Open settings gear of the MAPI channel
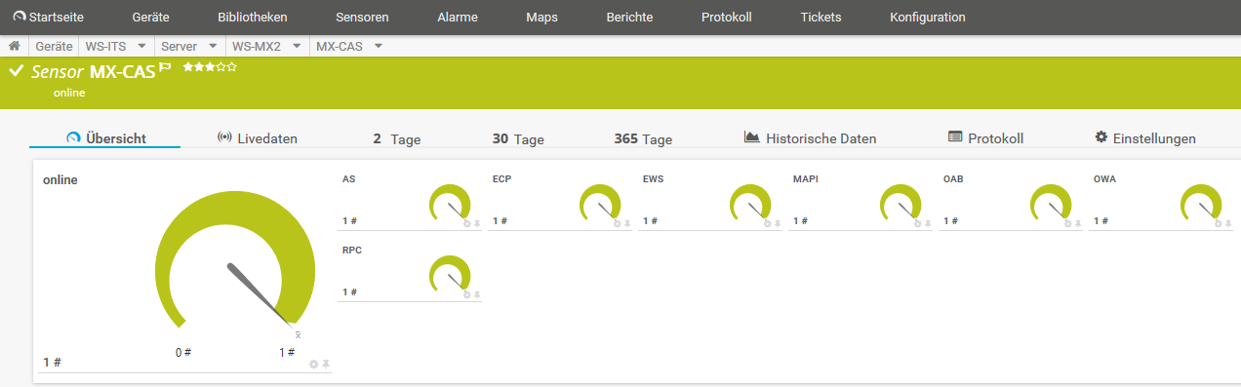Screen dimensions: 1241x387 [917, 224]
